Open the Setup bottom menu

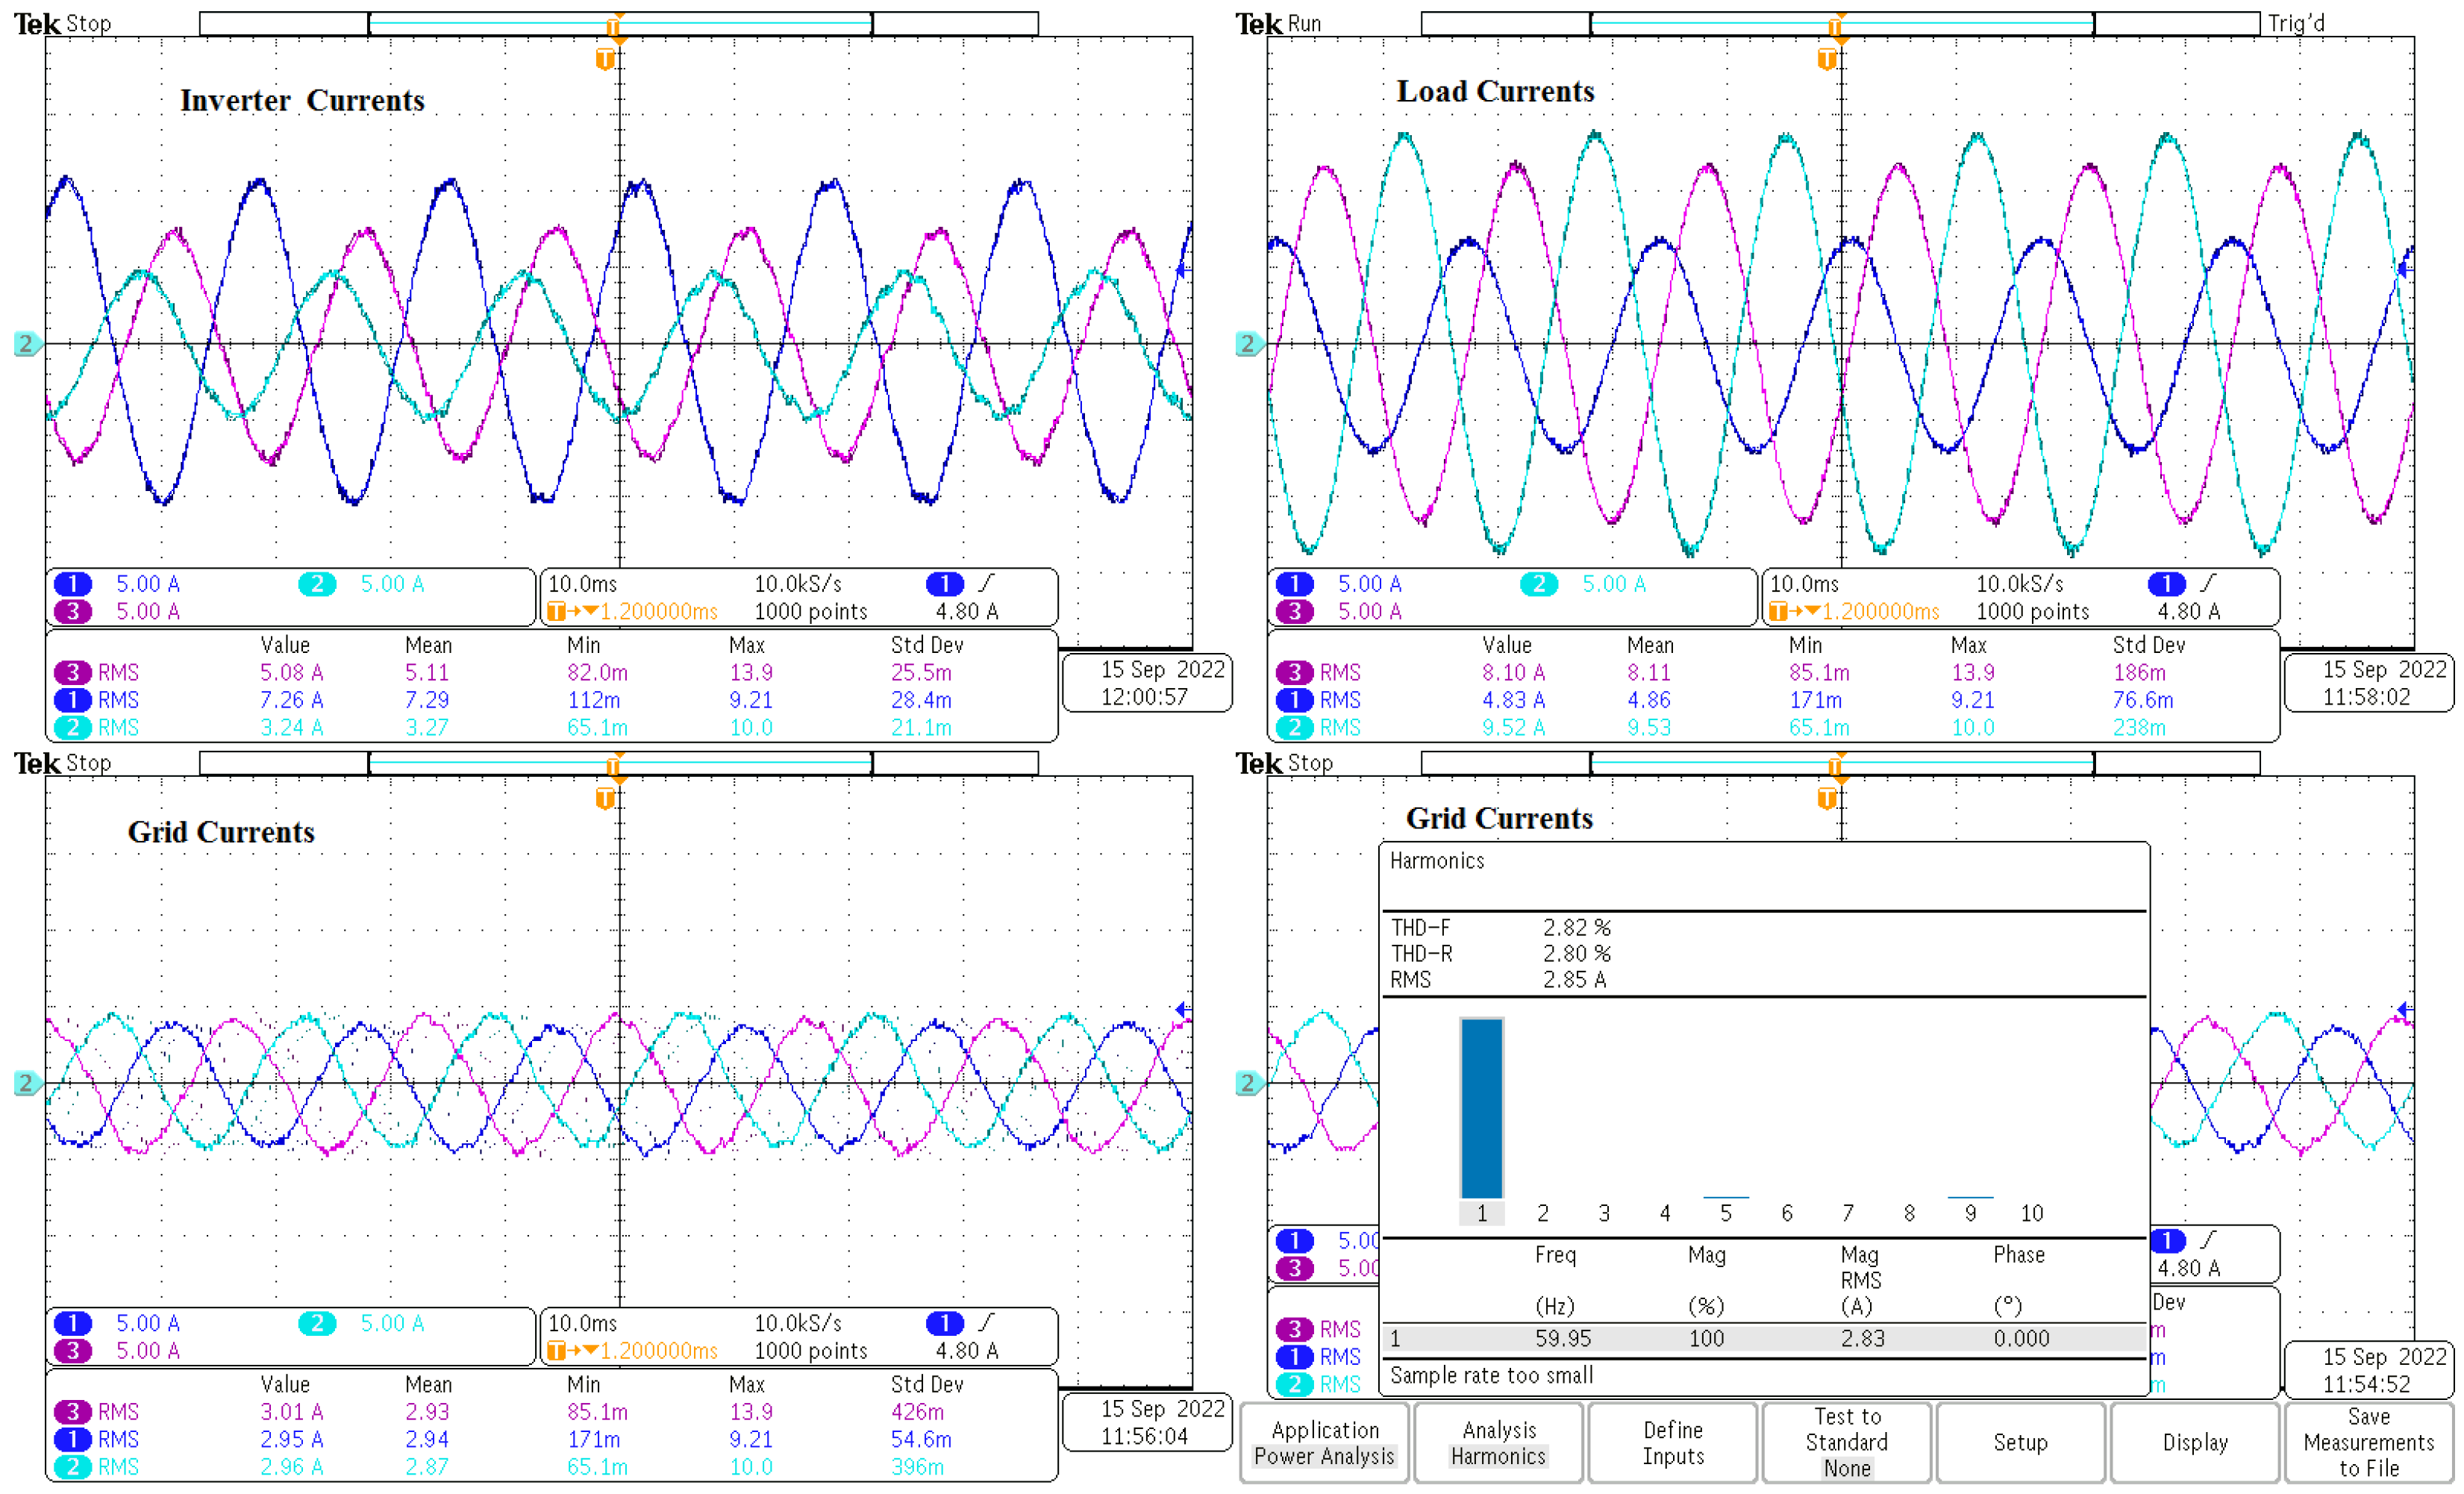coord(2020,1443)
